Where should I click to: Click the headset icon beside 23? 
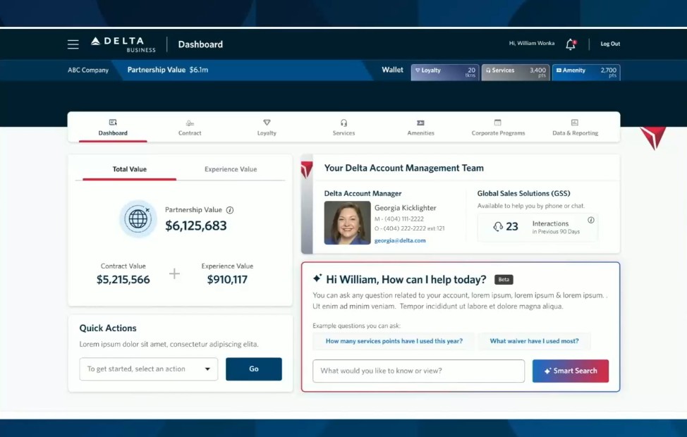point(498,226)
